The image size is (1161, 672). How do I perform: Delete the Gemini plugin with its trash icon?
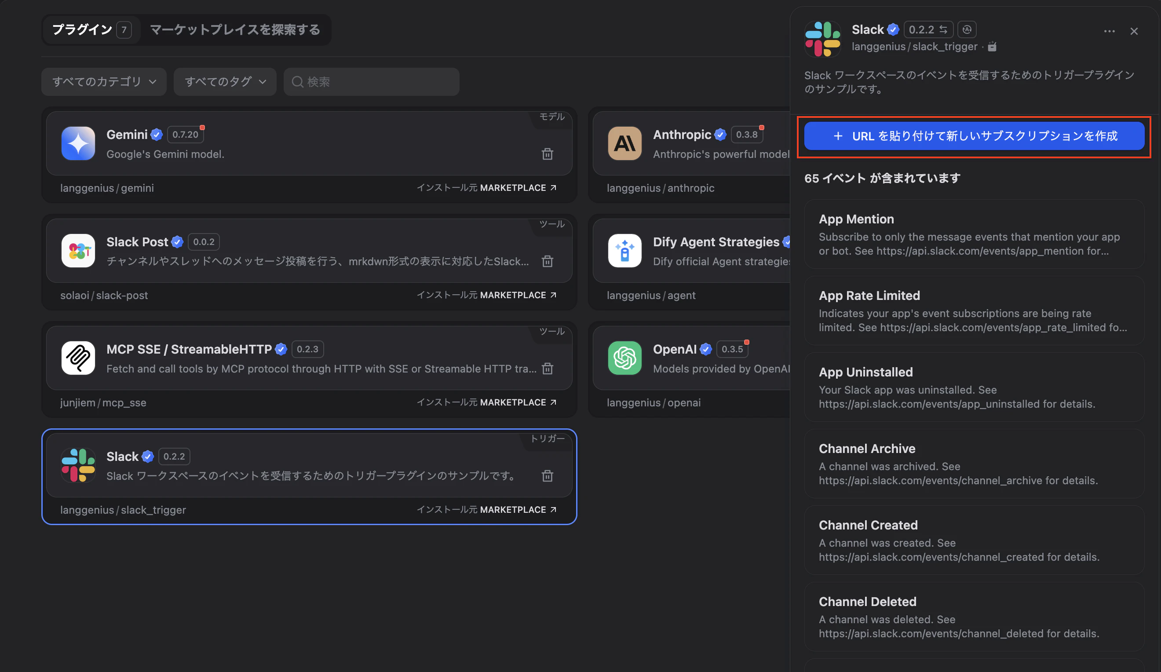[x=548, y=154]
